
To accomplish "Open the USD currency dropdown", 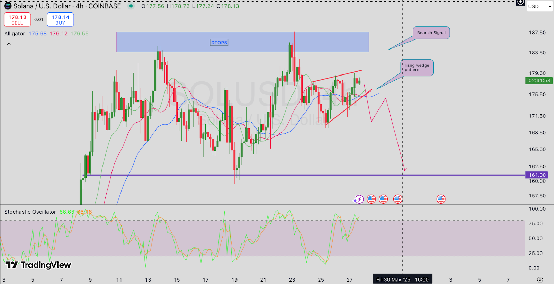I will [x=539, y=6].
